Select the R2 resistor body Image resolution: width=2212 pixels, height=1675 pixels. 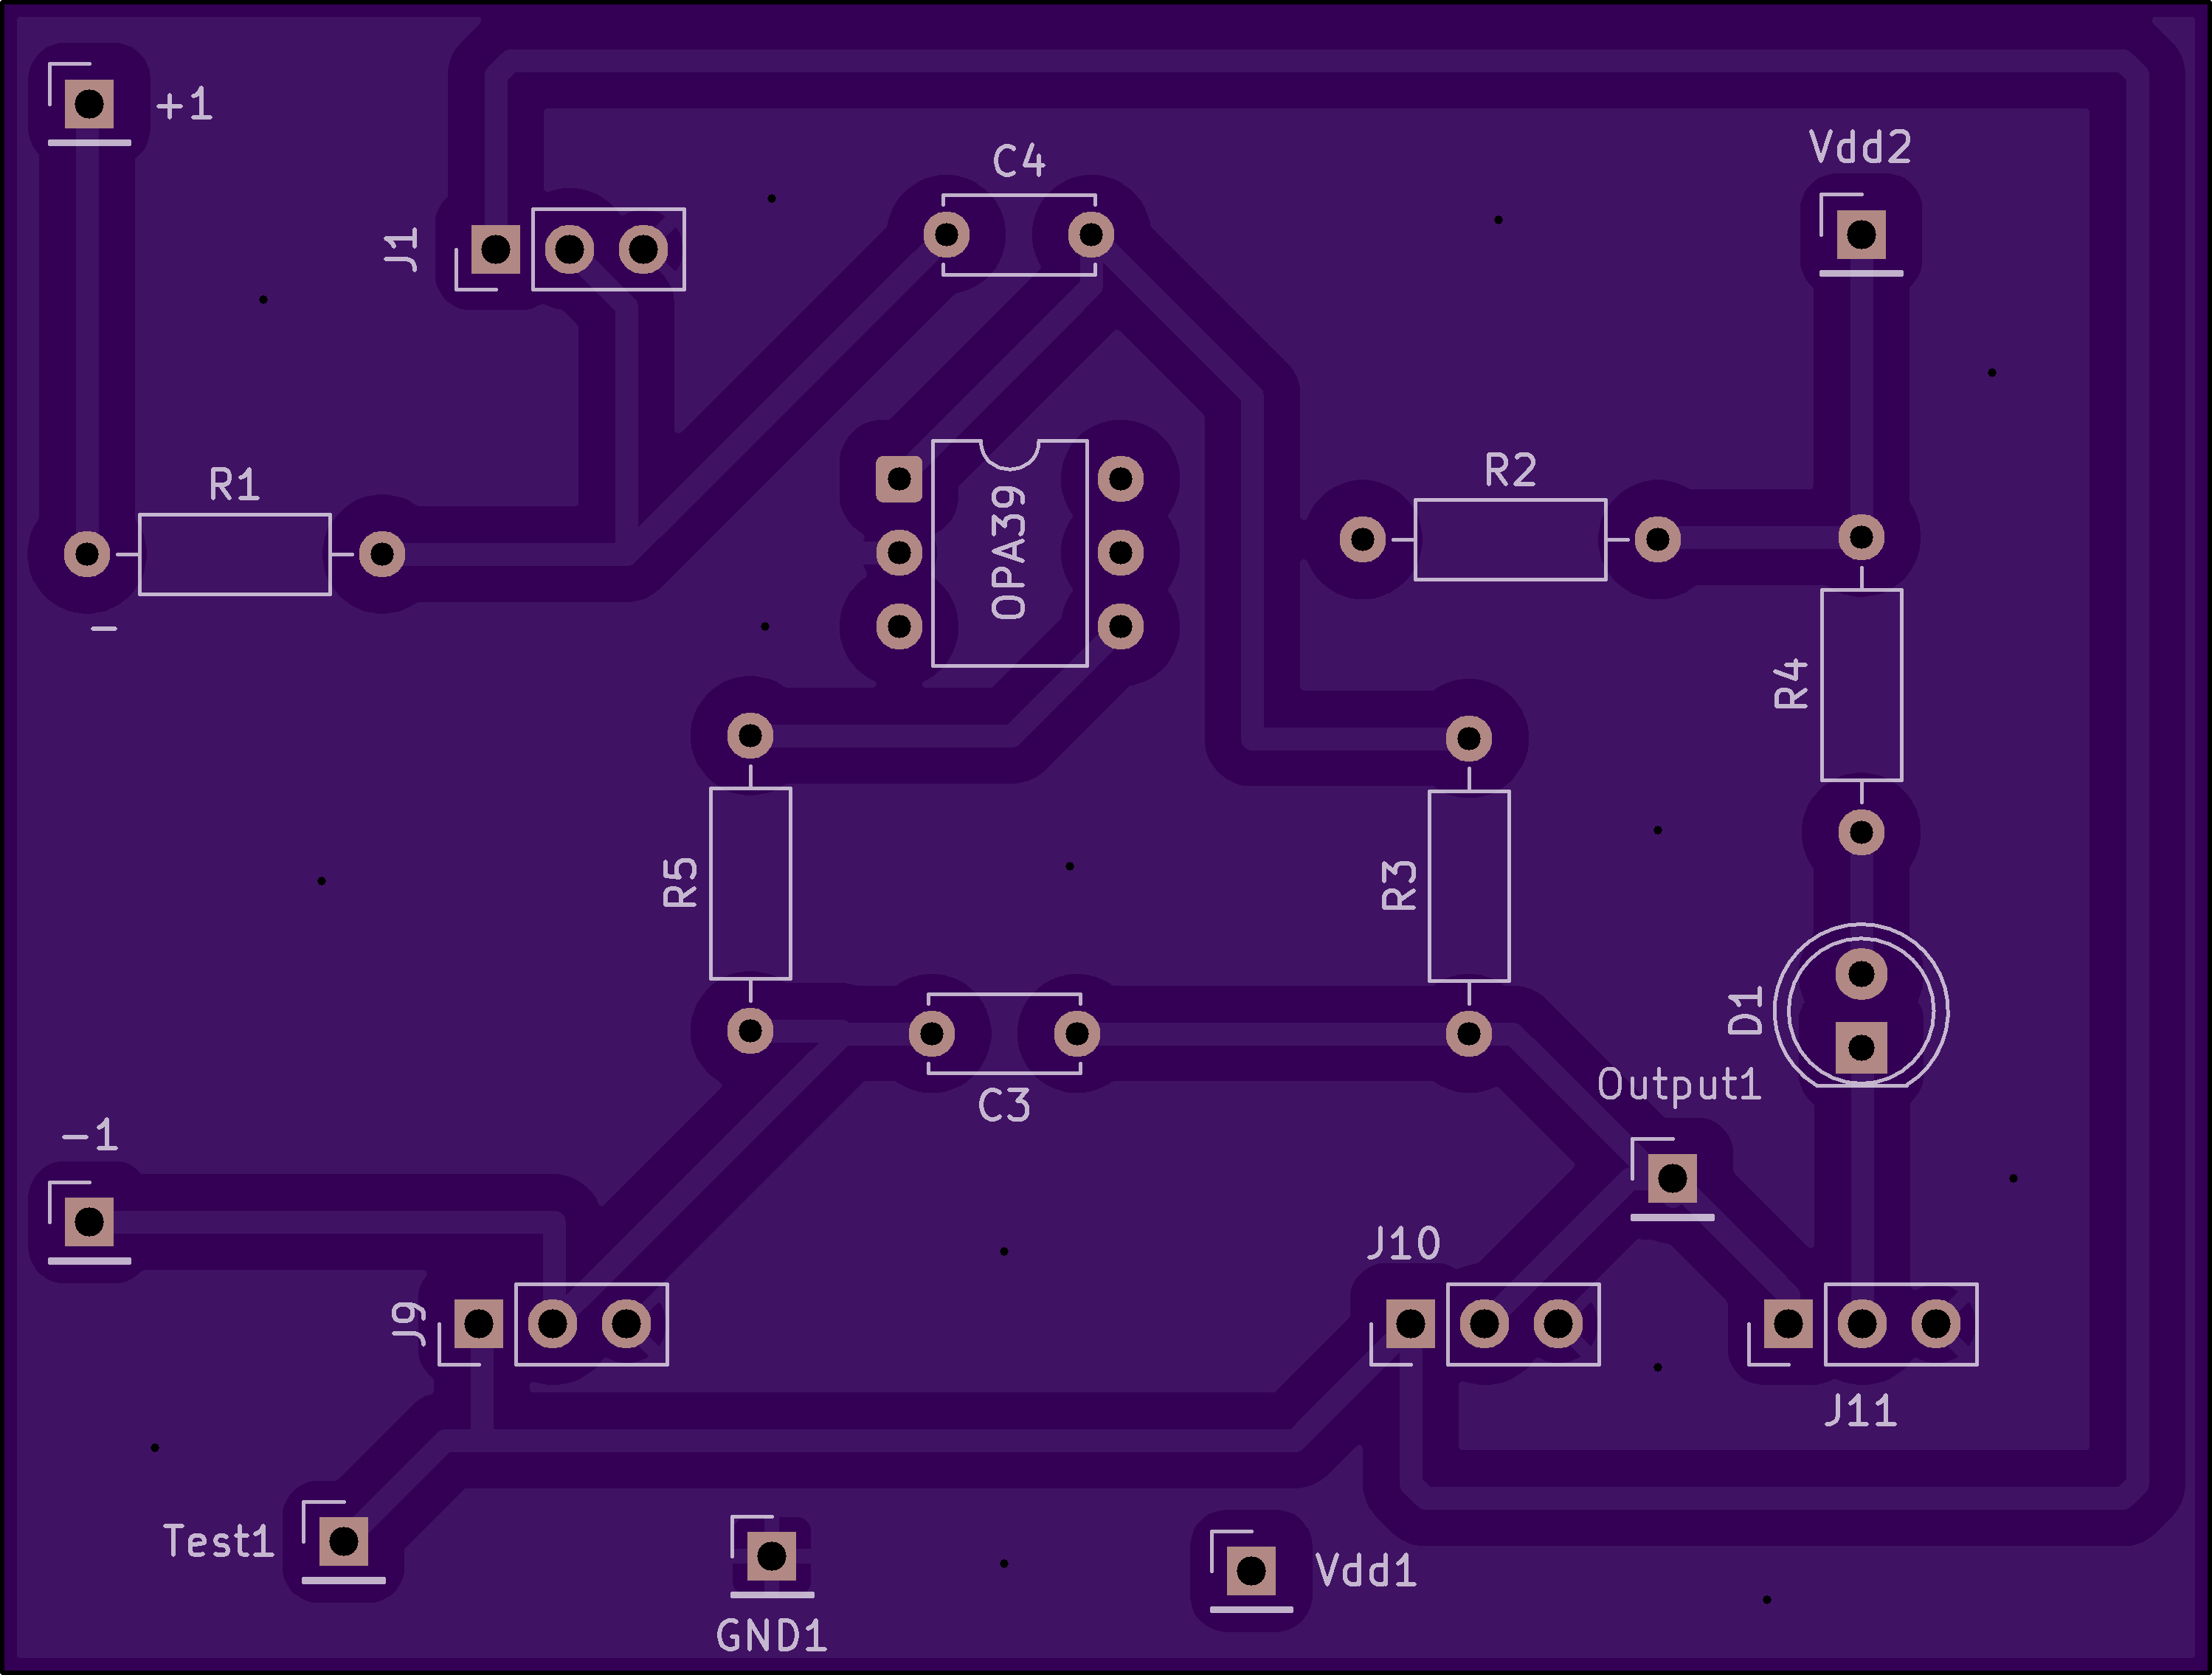(1510, 539)
